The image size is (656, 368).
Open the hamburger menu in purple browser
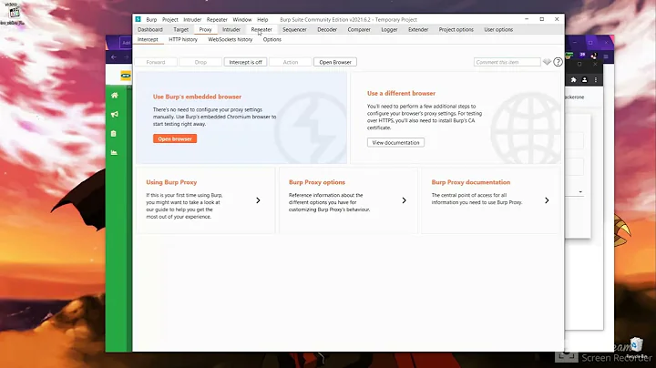tap(605, 56)
